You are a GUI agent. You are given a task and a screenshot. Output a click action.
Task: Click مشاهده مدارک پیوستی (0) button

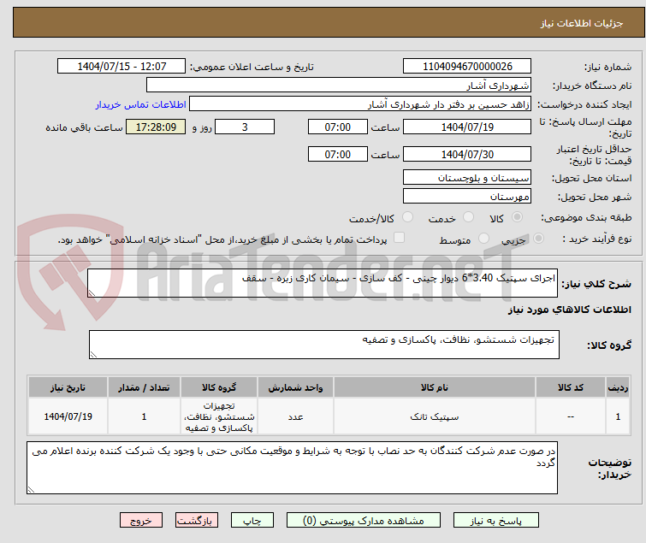point(364,521)
